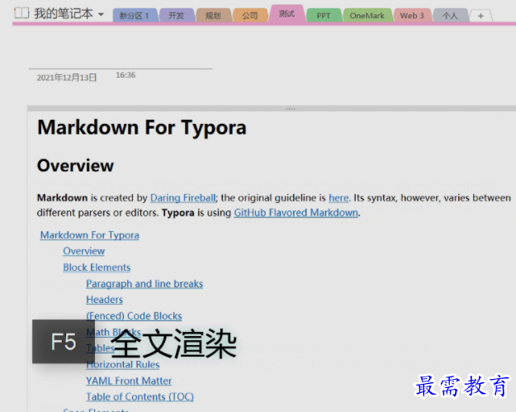
Task: Open the Headers TOC link
Action: tap(104, 300)
